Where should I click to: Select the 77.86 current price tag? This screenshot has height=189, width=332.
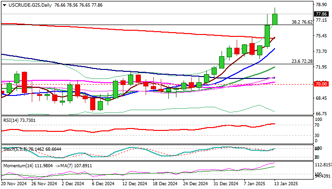(x=322, y=14)
